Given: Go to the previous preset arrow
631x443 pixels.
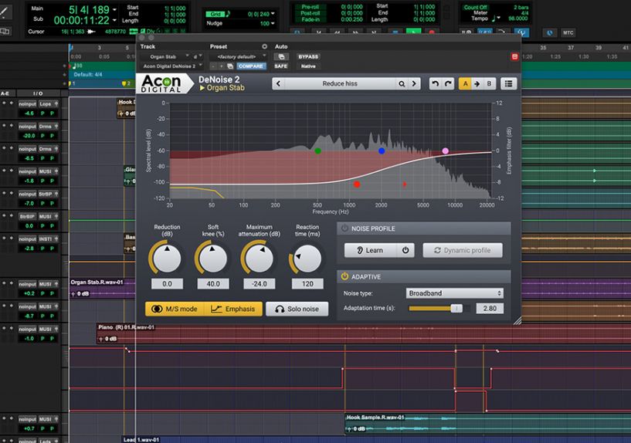Looking at the screenshot, I should pos(279,83).
